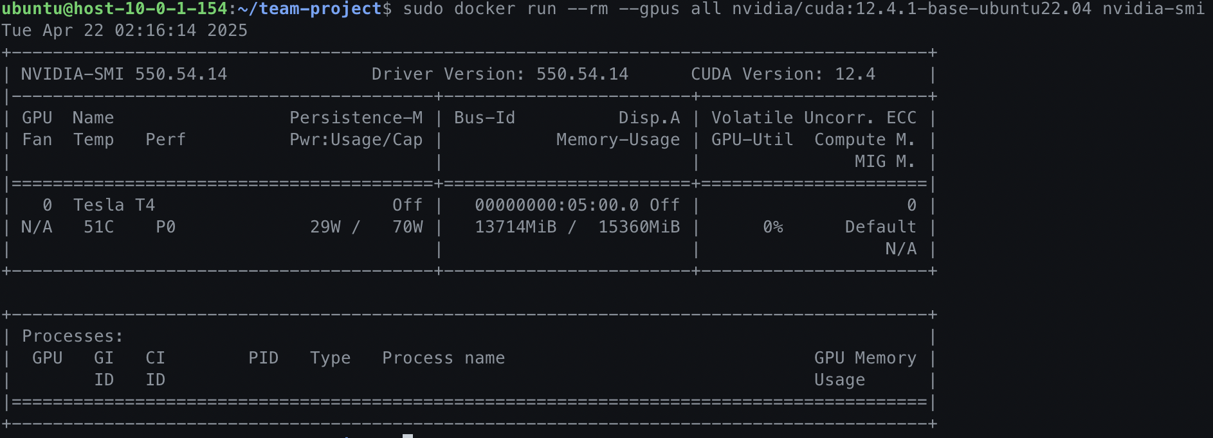Click the 'sudo' word in the command
The height and width of the screenshot is (438, 1213).
tap(423, 9)
